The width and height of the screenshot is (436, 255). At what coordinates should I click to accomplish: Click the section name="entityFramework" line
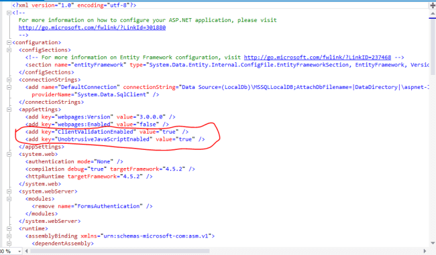tap(227, 65)
